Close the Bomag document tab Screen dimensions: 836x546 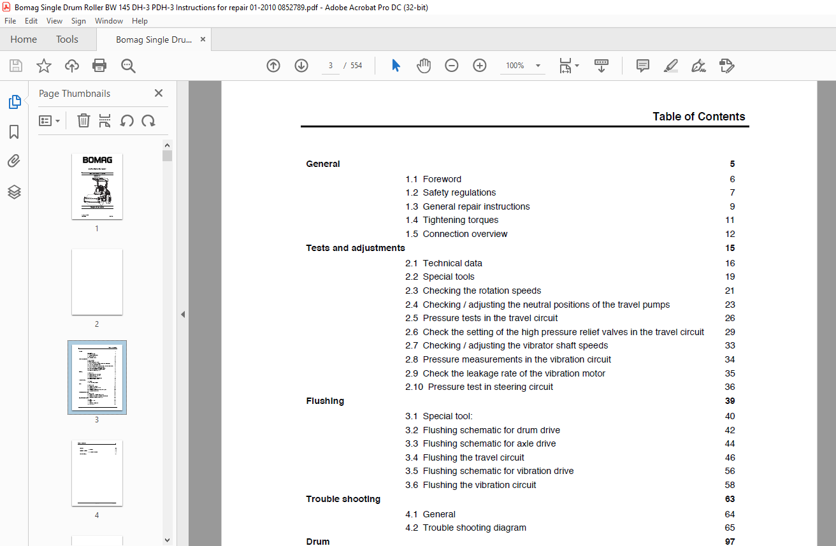[x=203, y=40]
